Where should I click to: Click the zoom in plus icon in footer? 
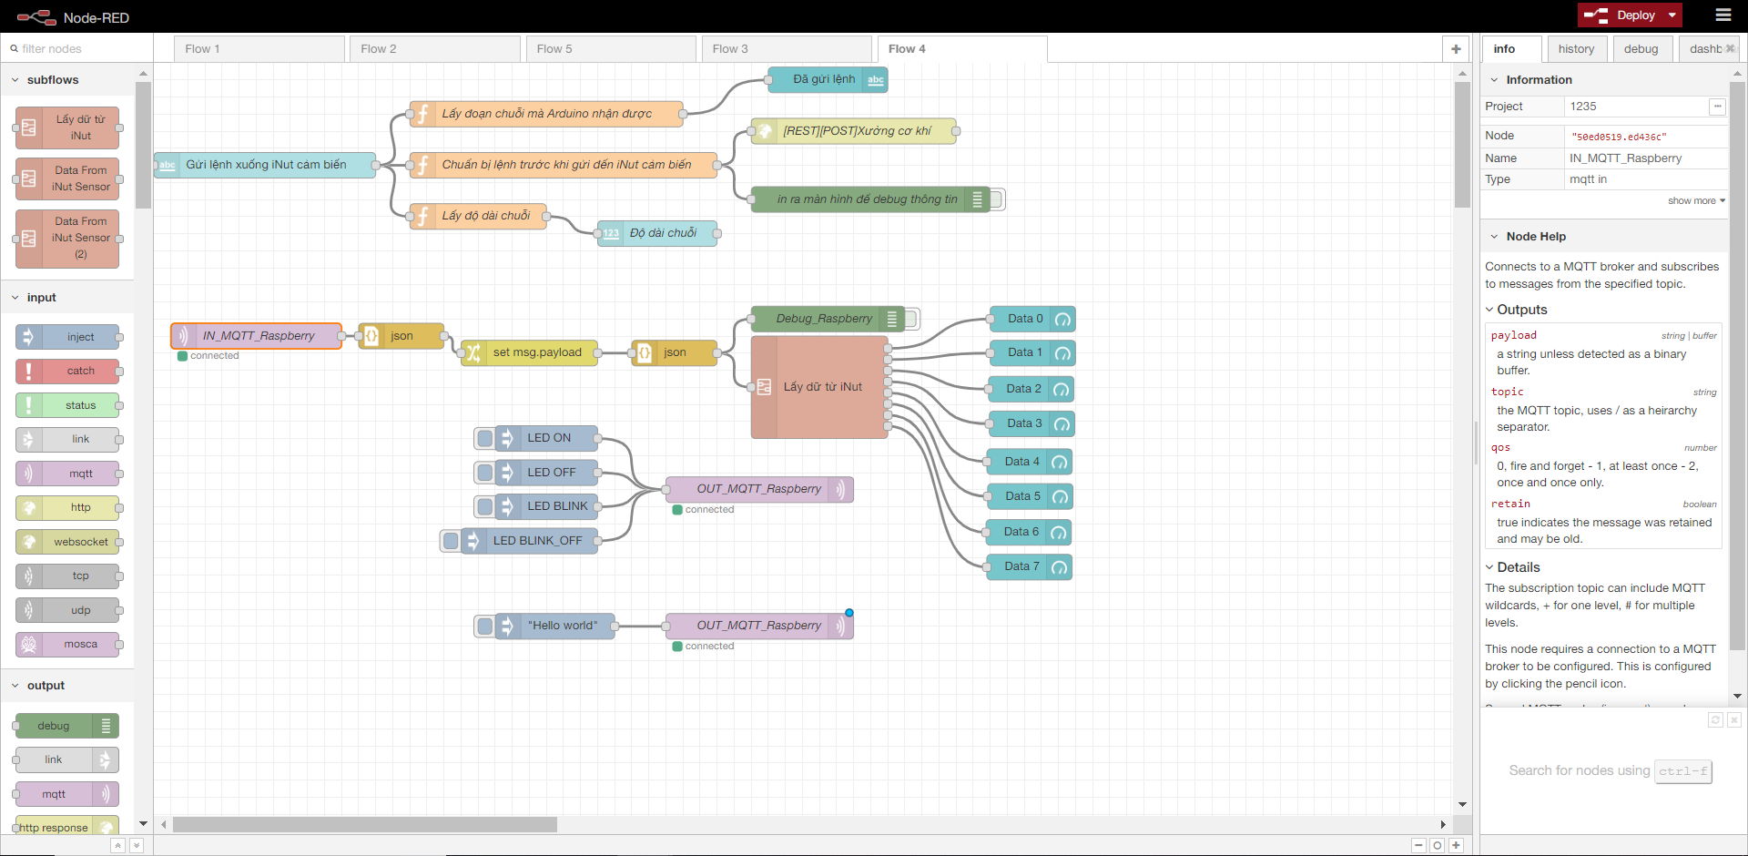pos(1456,845)
